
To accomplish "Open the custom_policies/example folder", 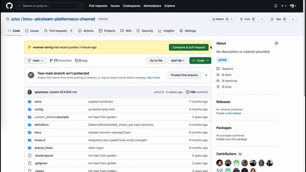I will pos(52,117).
